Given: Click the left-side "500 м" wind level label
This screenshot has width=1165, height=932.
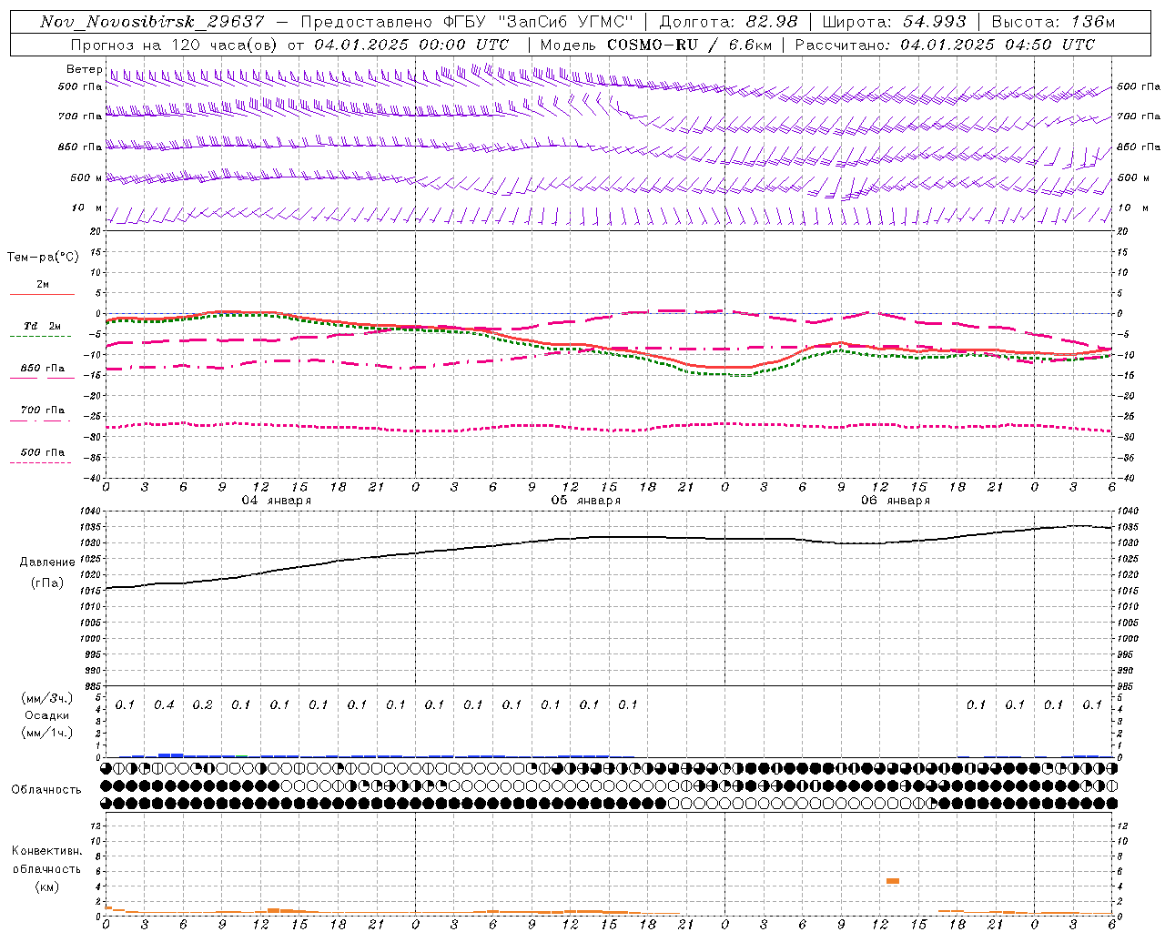Looking at the screenshot, I should click(x=86, y=178).
